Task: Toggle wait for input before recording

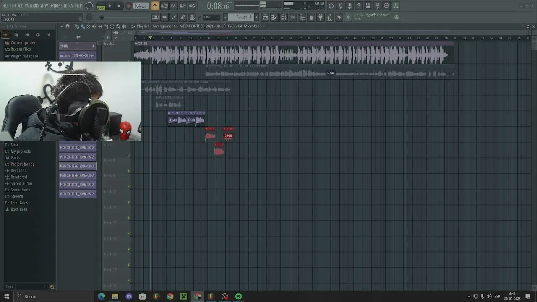Action: (x=164, y=6)
